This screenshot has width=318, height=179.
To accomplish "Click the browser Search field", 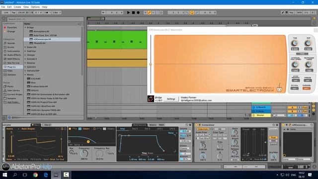I will pos(45,19).
